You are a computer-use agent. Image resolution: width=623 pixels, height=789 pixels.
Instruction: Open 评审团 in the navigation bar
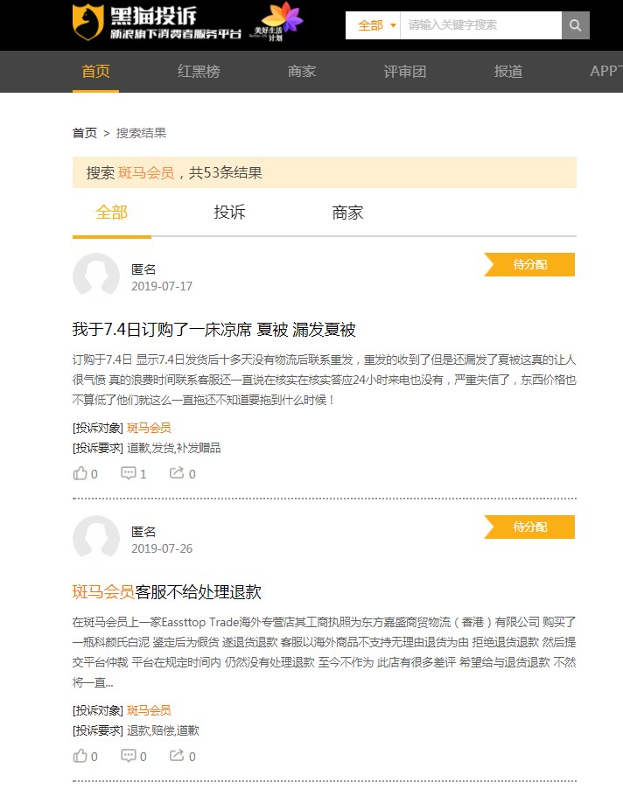tap(404, 72)
